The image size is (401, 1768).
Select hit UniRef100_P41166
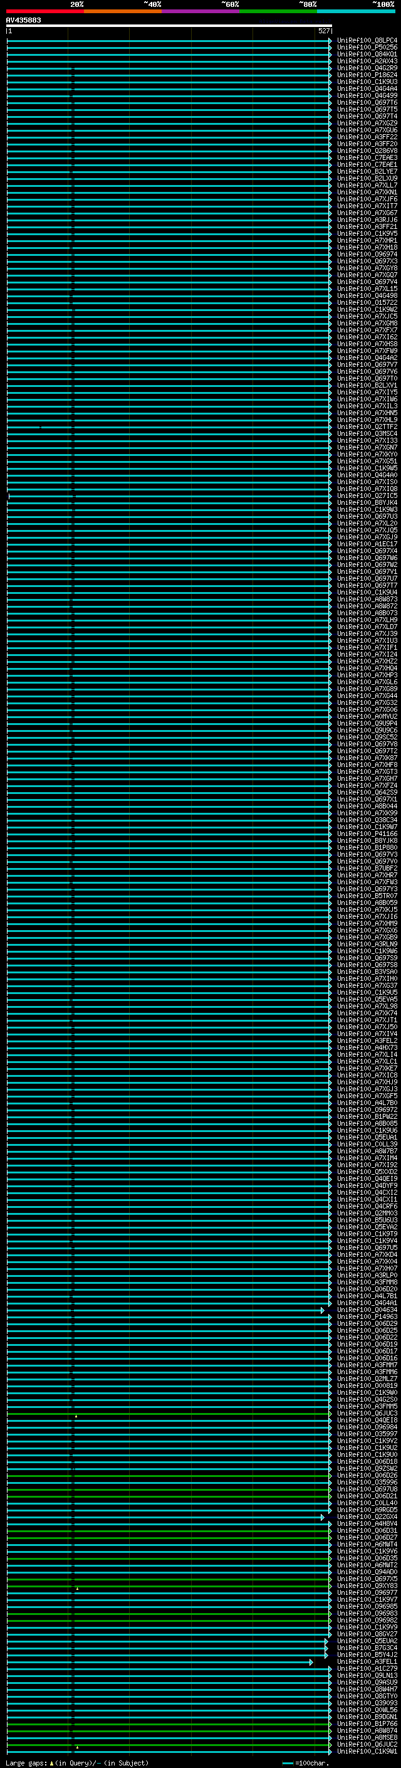click(x=367, y=834)
